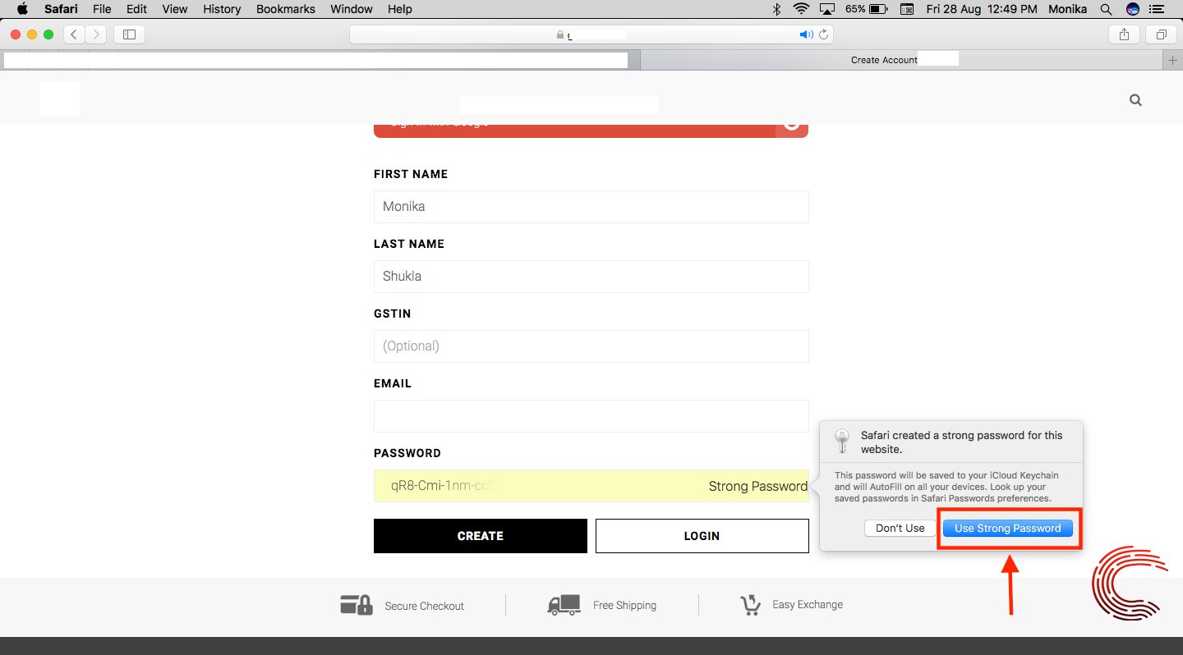1183x655 pixels.
Task: Click the Wi-Fi status icon
Action: coord(801,9)
